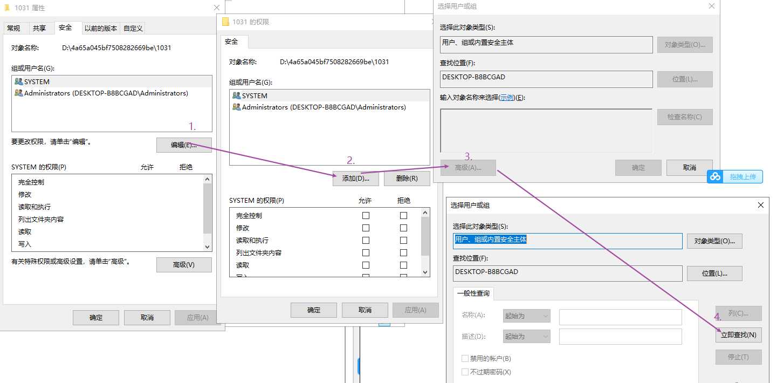
Task: Select Administrators group icon in 1031 的权限 dialog
Action: point(236,107)
